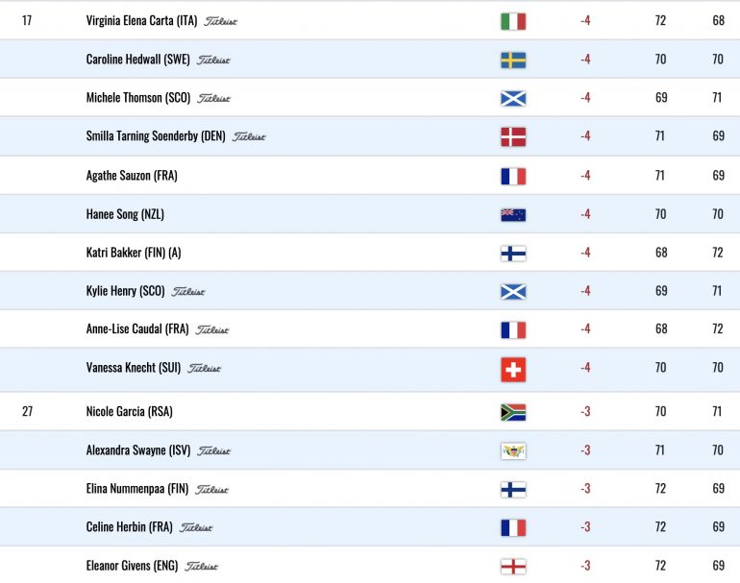This screenshot has height=583, width=740.
Task: Open Nicole Garcia (RSA) player name
Action: tap(130, 412)
